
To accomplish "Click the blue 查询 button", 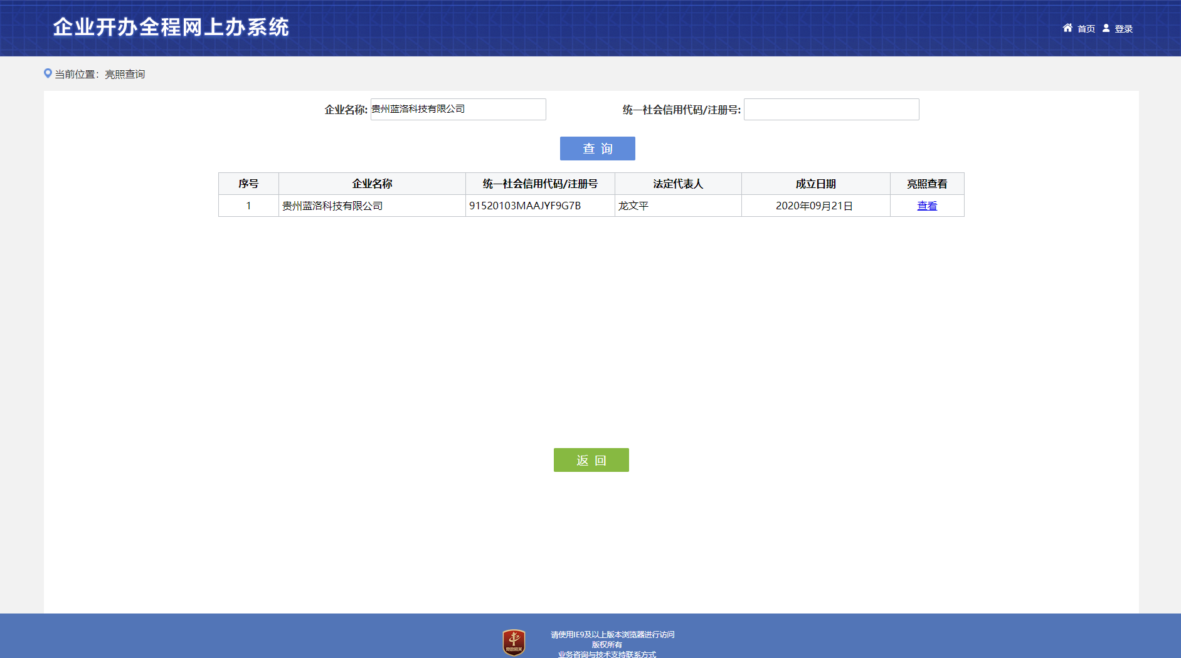I will 598,149.
